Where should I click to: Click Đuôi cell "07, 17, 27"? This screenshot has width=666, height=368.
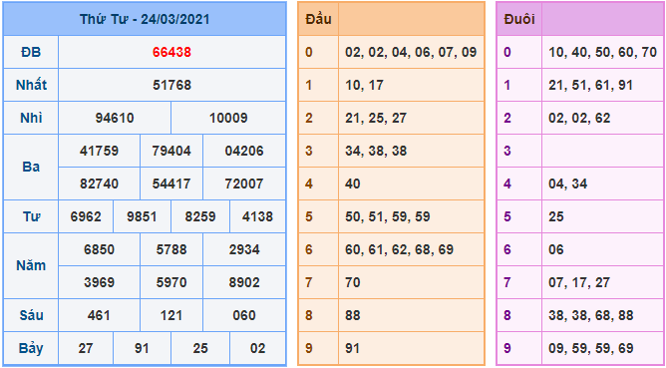click(579, 282)
